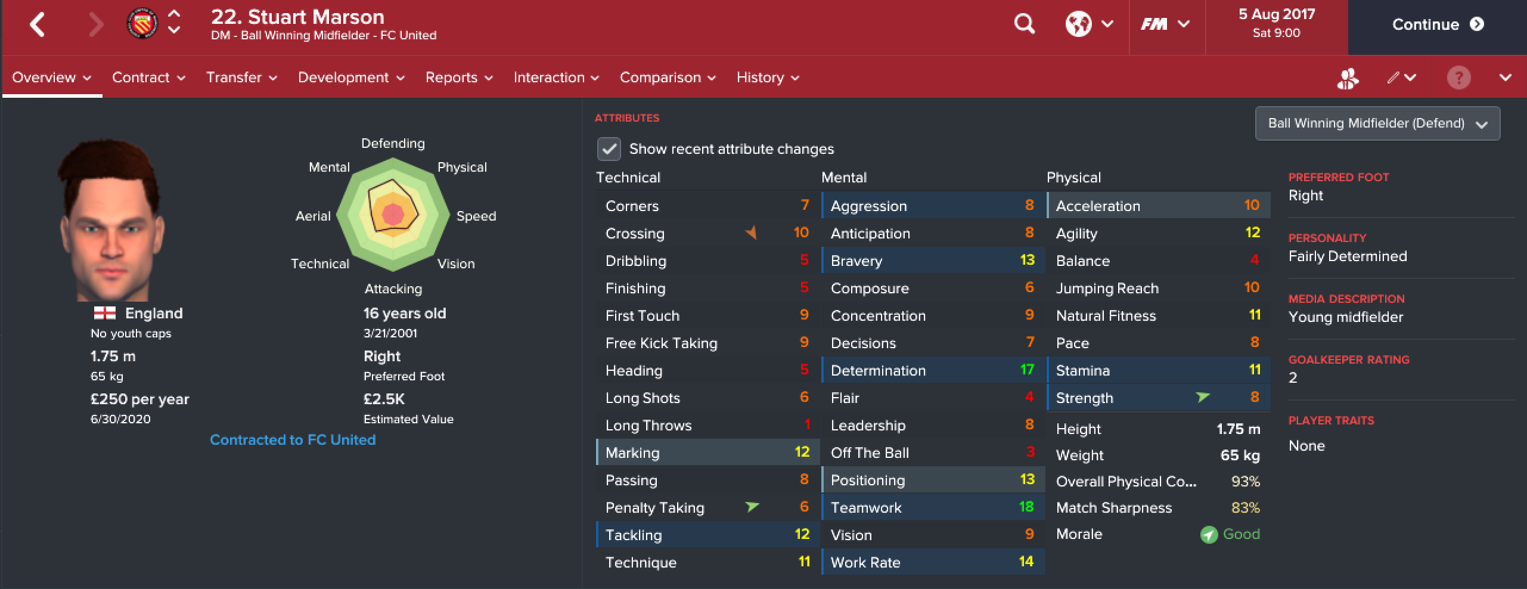Expand Ball Winning Midfielder (Defend) dropdown
This screenshot has width=1527, height=589.
(x=1377, y=123)
